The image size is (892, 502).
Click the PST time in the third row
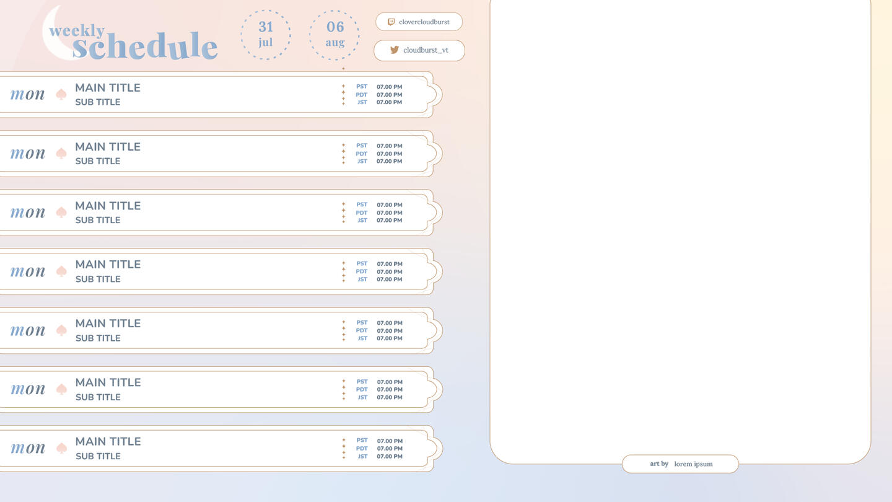click(389, 205)
